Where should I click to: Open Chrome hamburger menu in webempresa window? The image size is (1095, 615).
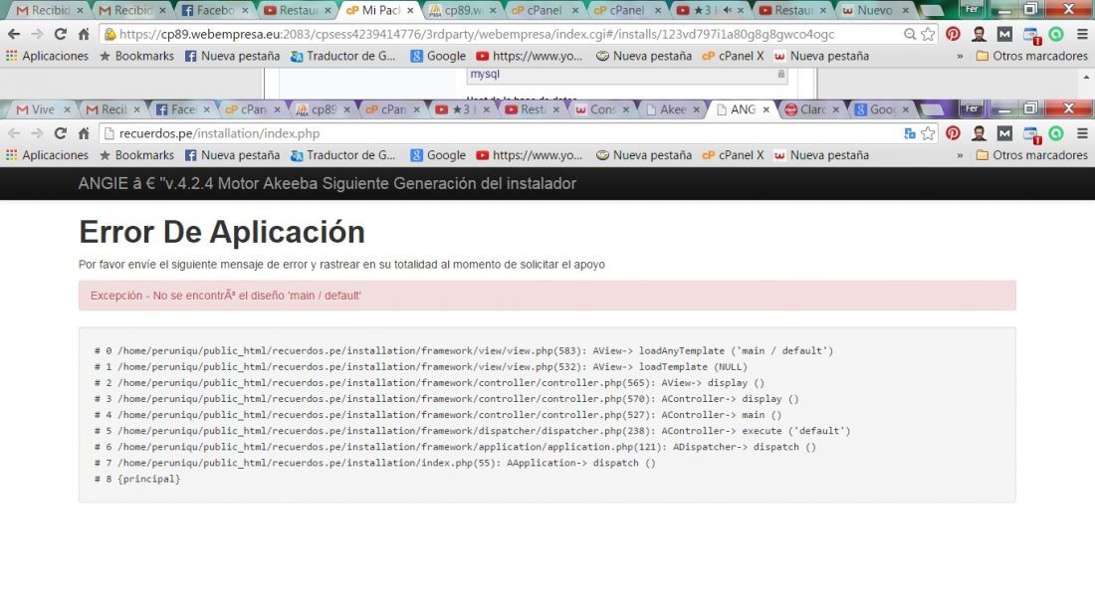1082,34
